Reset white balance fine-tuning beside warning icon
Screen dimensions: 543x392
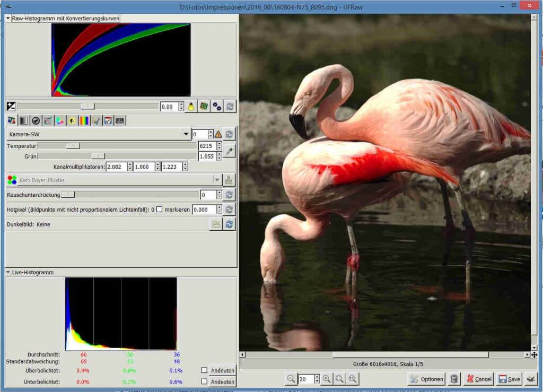coord(229,134)
